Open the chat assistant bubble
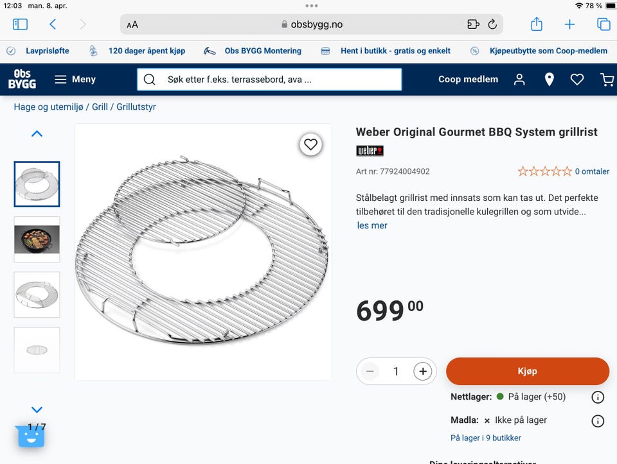 pyautogui.click(x=30, y=436)
